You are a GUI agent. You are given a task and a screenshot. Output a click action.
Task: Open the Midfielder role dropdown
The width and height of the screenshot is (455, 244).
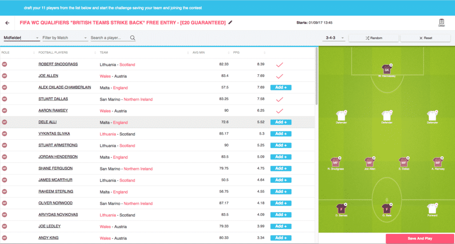(x=21, y=38)
